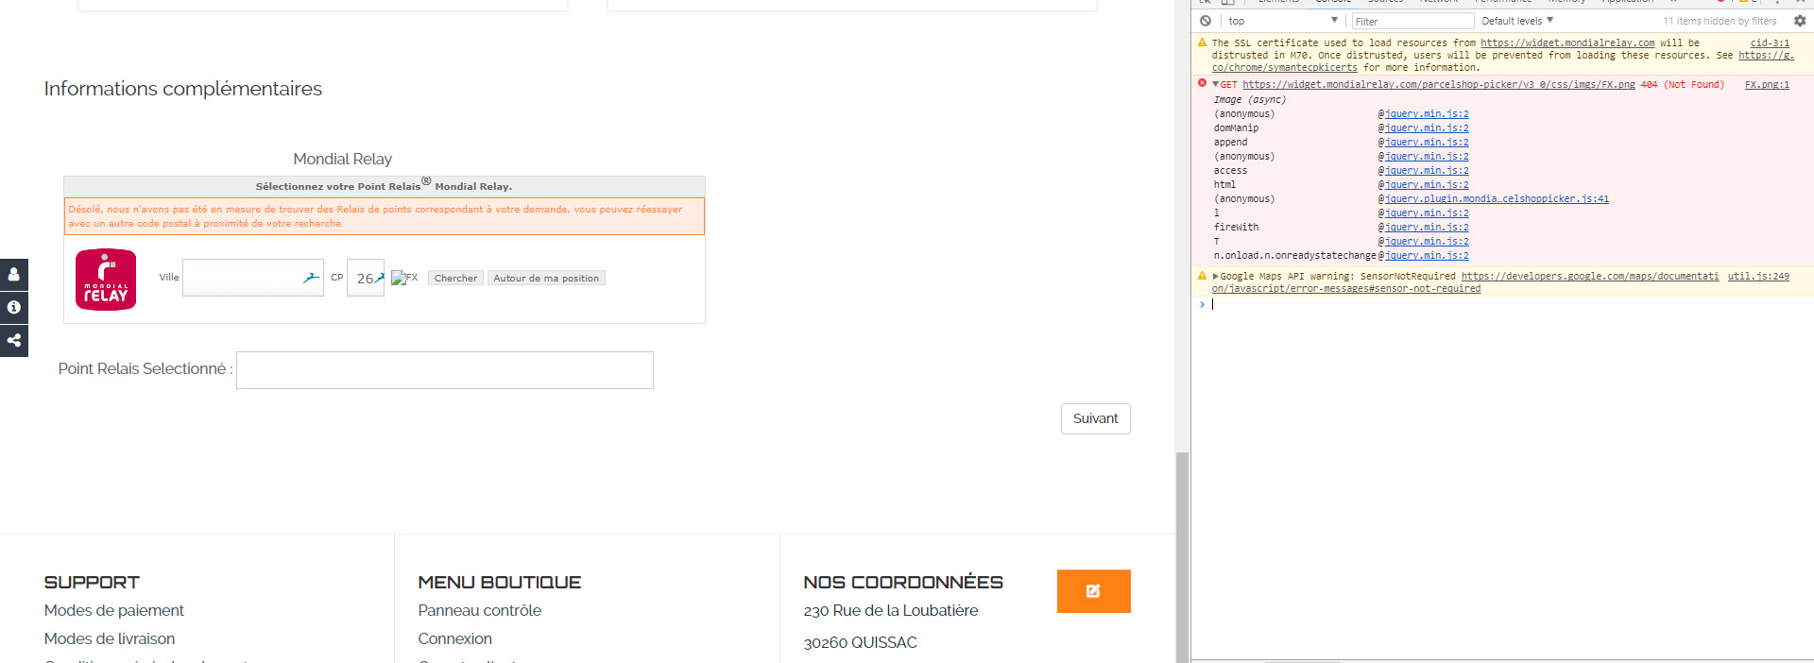The width and height of the screenshot is (1814, 663).
Task: Click the Suivant button
Action: click(1096, 418)
